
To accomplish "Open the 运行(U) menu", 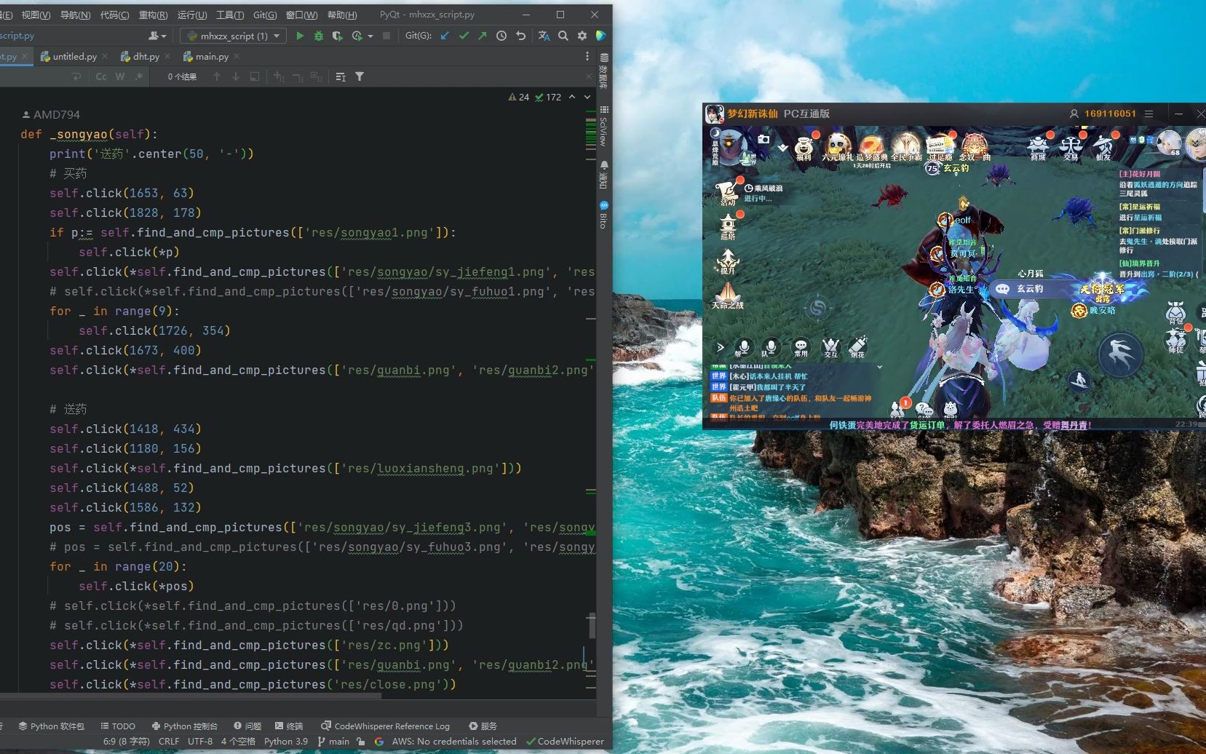I will pyautogui.click(x=192, y=14).
